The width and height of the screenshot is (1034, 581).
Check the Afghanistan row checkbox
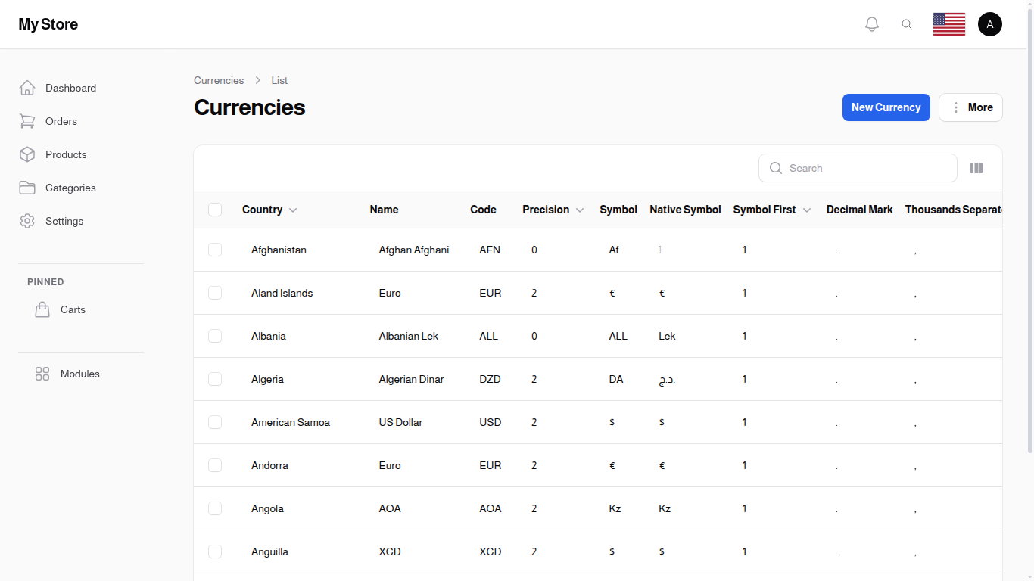(215, 250)
